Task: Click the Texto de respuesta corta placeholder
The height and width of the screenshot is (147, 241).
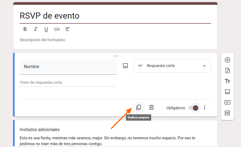Action: click(x=41, y=82)
